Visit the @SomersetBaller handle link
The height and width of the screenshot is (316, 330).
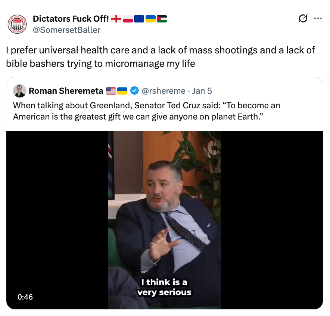click(66, 30)
